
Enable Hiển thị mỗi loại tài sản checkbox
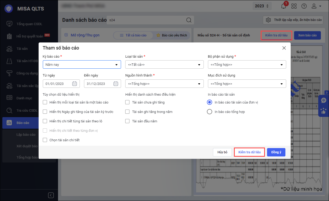pyautogui.click(x=45, y=102)
